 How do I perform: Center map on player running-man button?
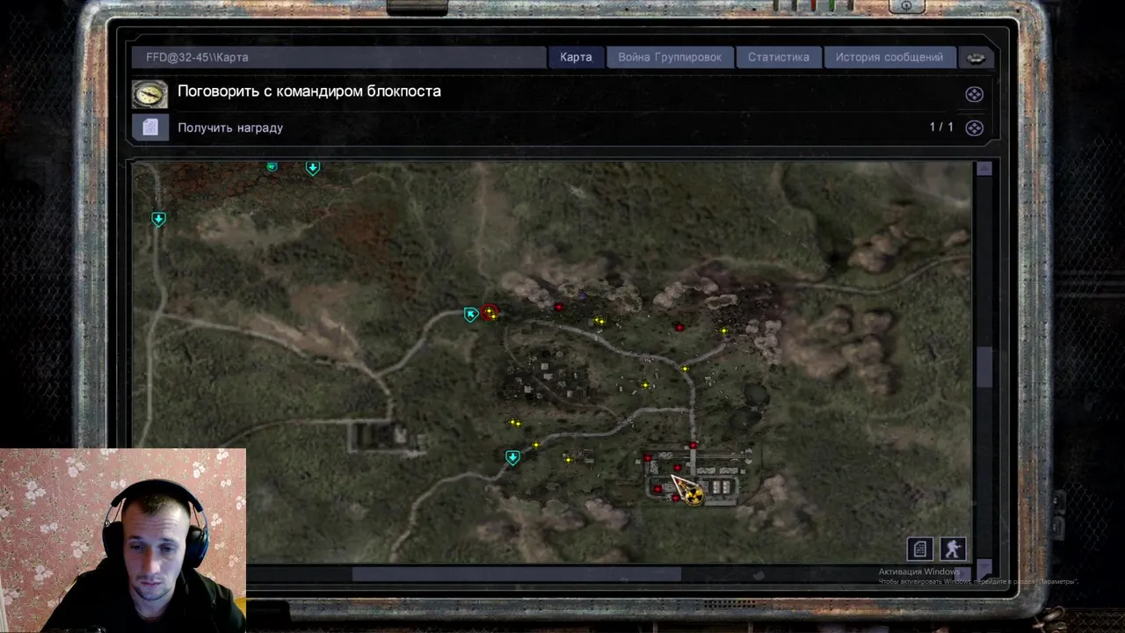point(953,549)
